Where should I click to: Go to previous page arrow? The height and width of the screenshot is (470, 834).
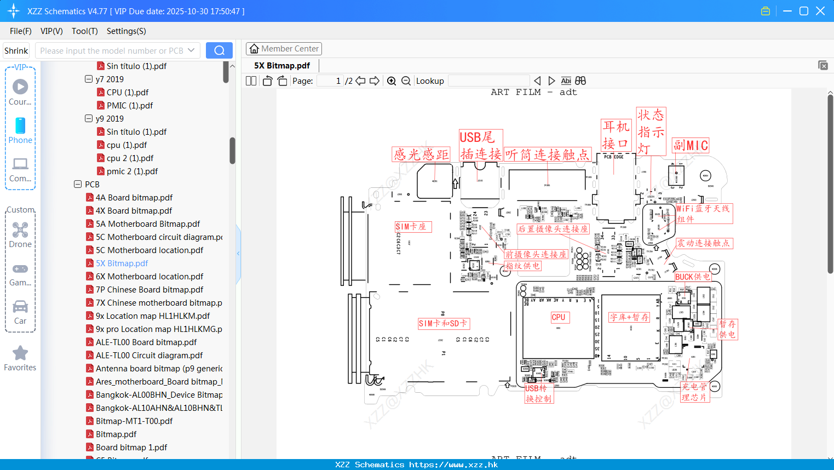(360, 81)
